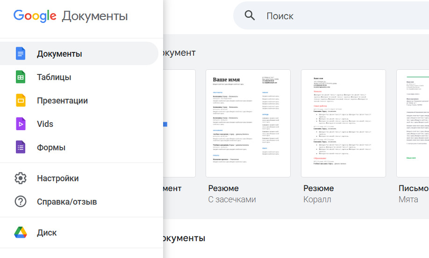Click the purple Vids icon
The height and width of the screenshot is (258, 429).
[21, 124]
